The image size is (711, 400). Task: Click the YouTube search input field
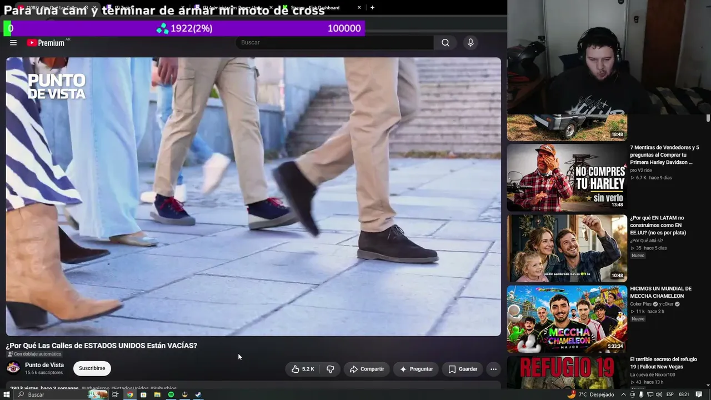pyautogui.click(x=335, y=43)
